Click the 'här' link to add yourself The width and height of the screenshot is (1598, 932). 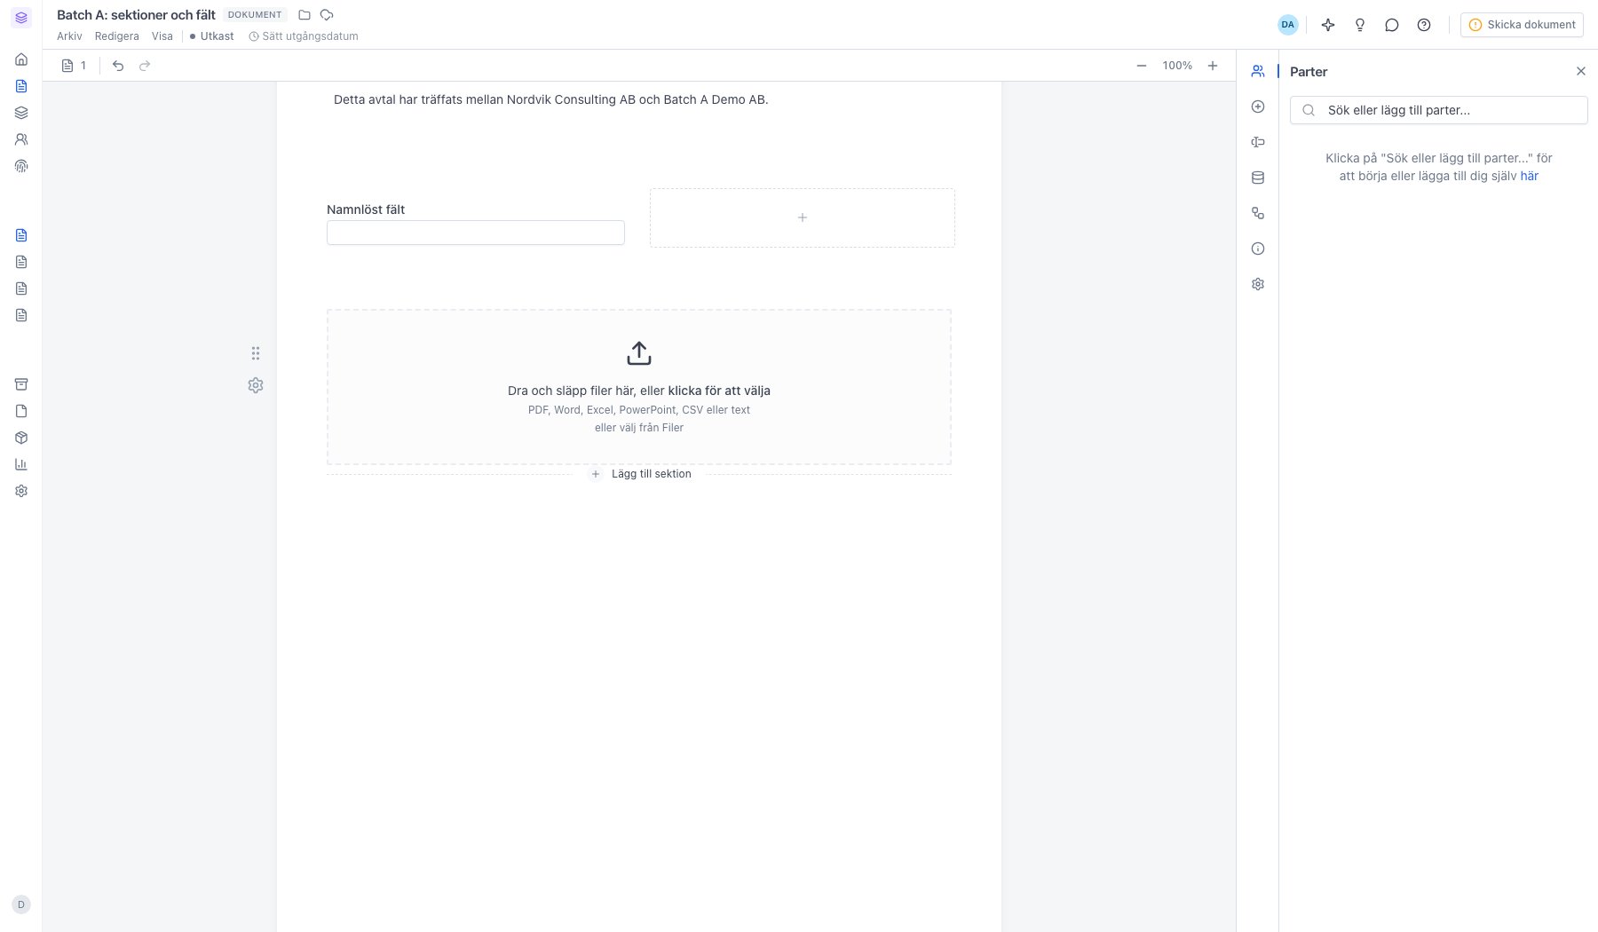pos(1530,176)
